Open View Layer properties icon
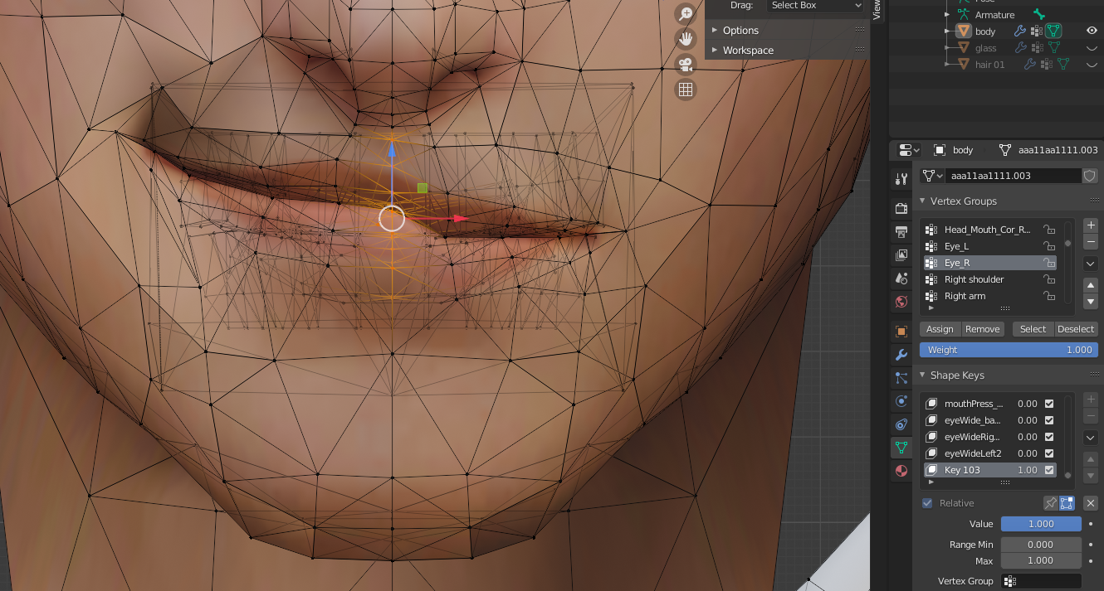The width and height of the screenshot is (1104, 591). click(x=901, y=254)
